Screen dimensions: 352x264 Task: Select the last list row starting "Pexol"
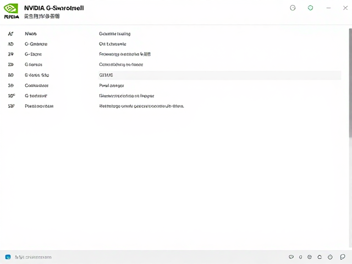[39, 106]
